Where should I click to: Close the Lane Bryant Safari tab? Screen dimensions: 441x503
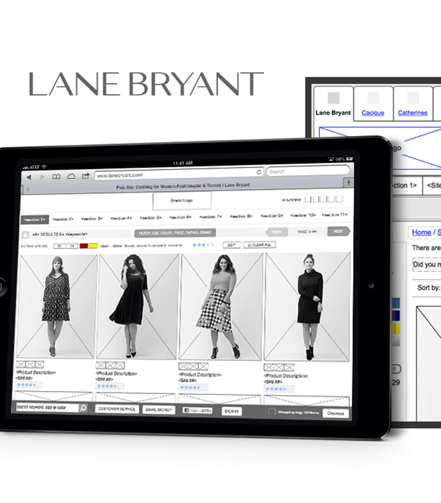tap(28, 189)
